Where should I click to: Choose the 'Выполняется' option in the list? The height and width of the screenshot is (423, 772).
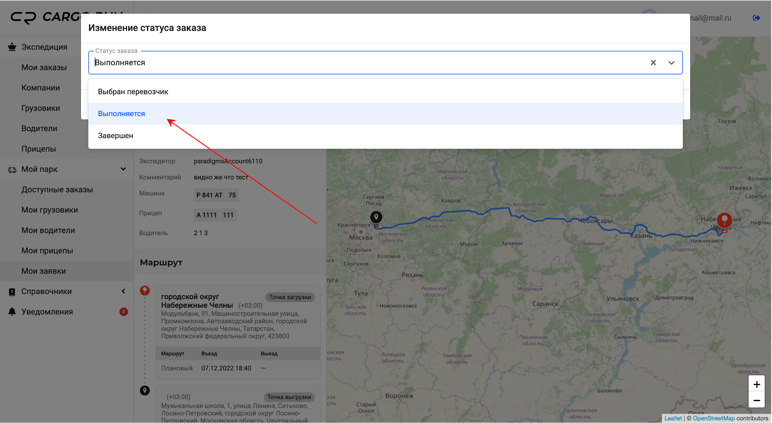tap(385, 114)
